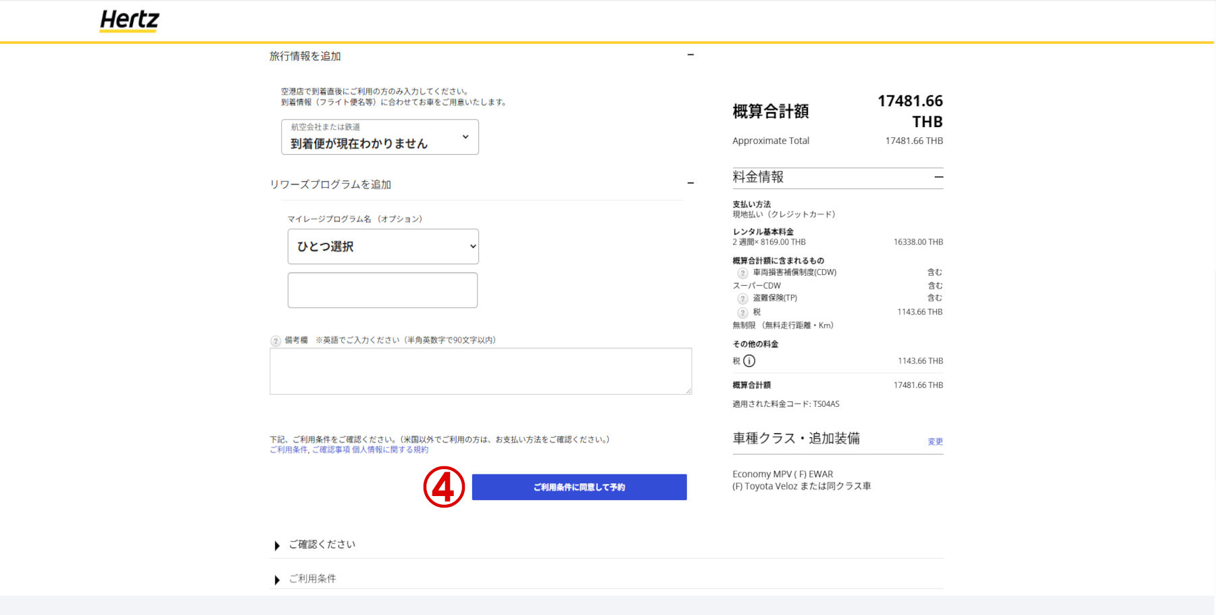Open the 到着便が現在わかりません flight dropdown
Viewport: 1216px width, 615px height.
[380, 137]
